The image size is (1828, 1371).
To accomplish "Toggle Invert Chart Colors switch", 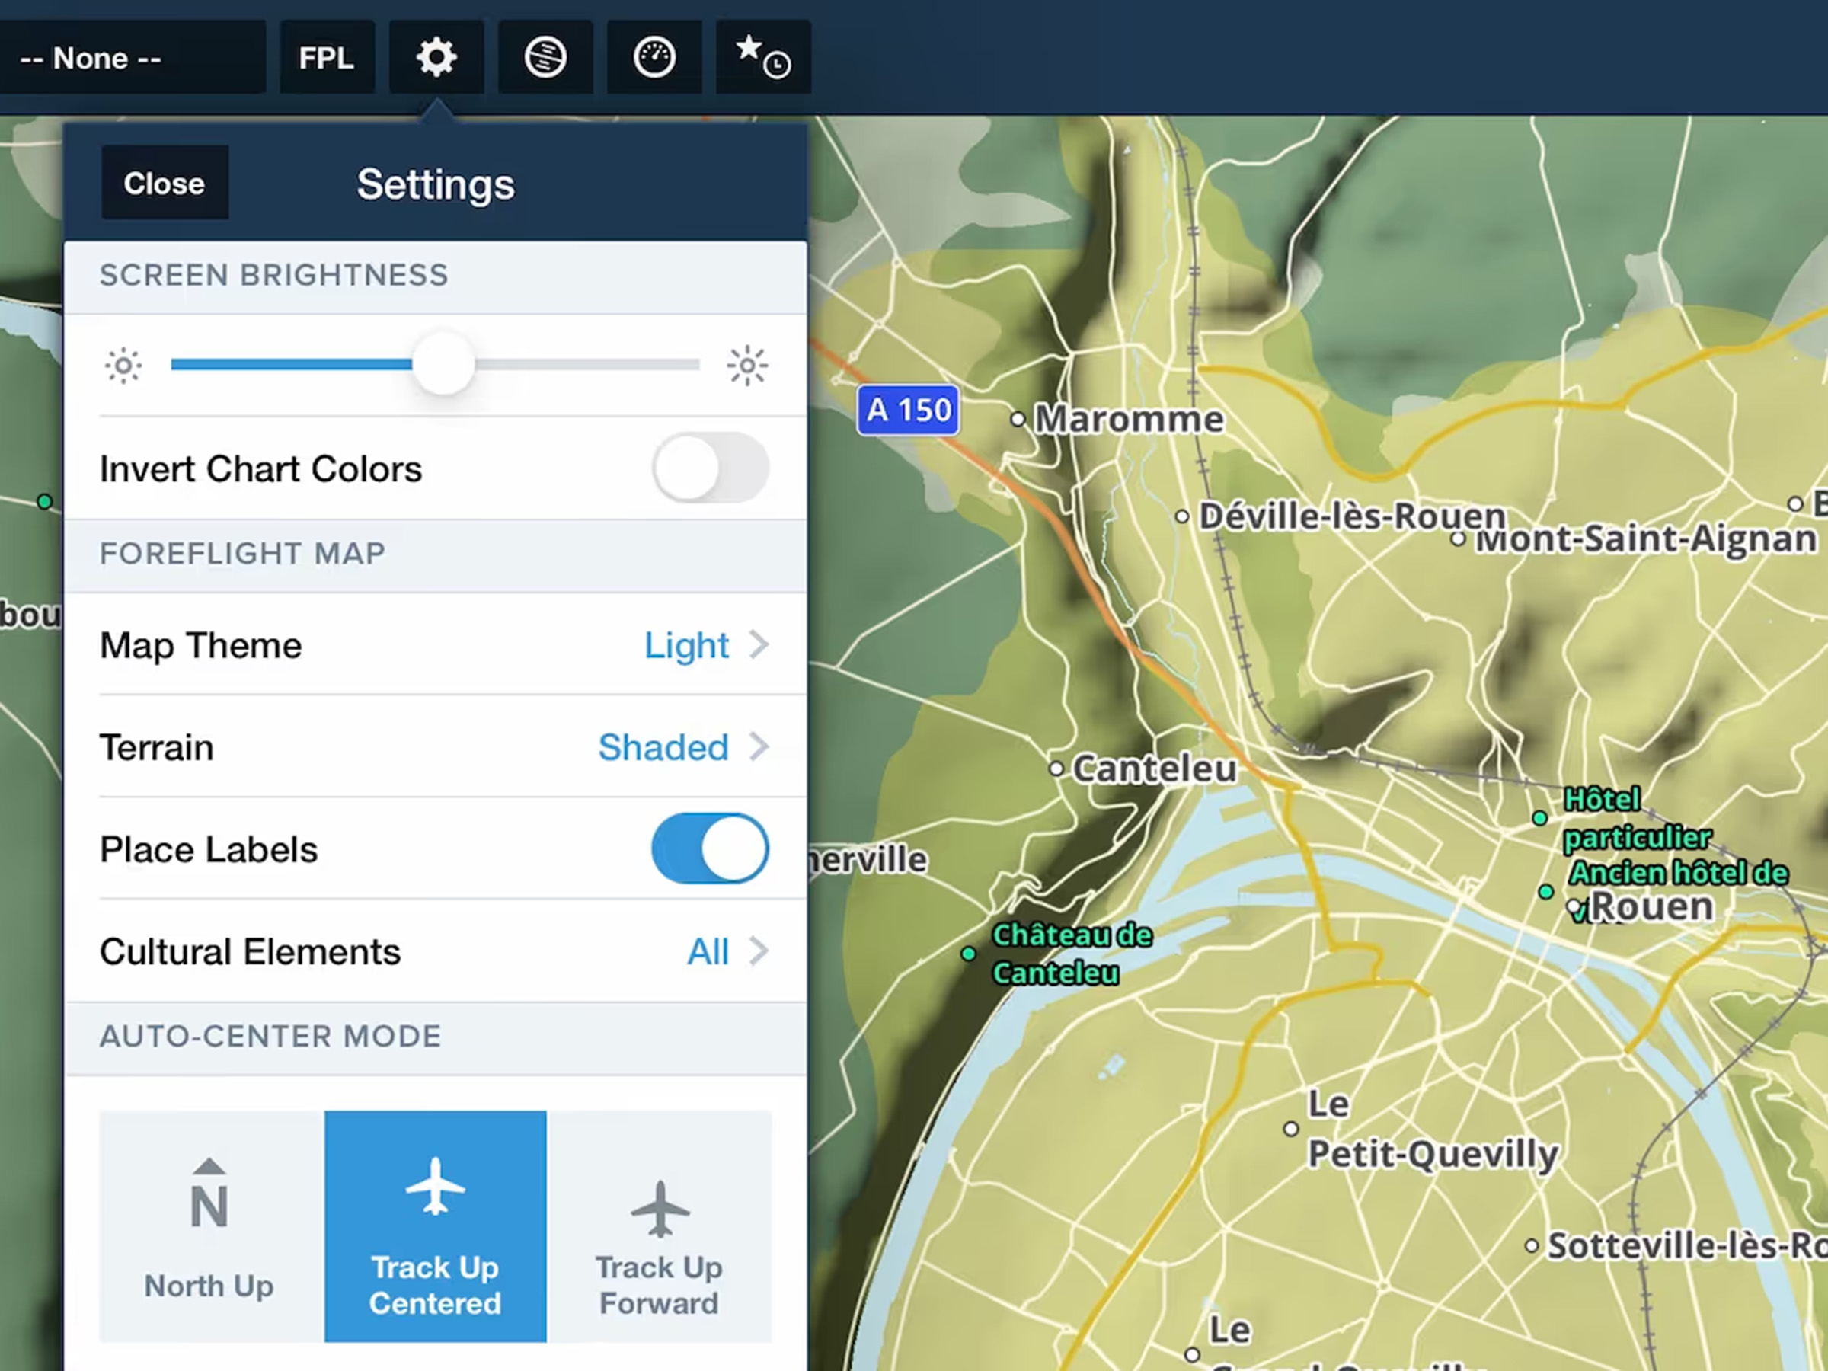I will click(x=710, y=468).
